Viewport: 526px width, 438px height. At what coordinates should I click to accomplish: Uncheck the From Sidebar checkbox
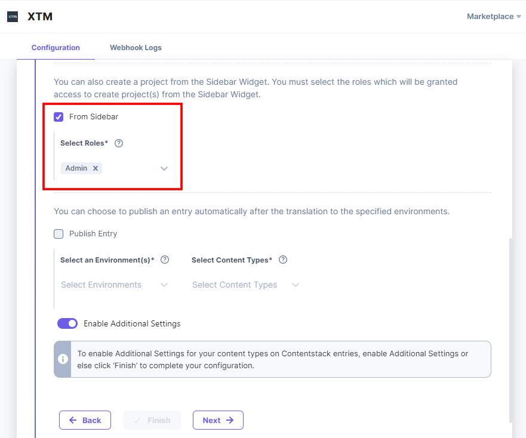tap(58, 117)
